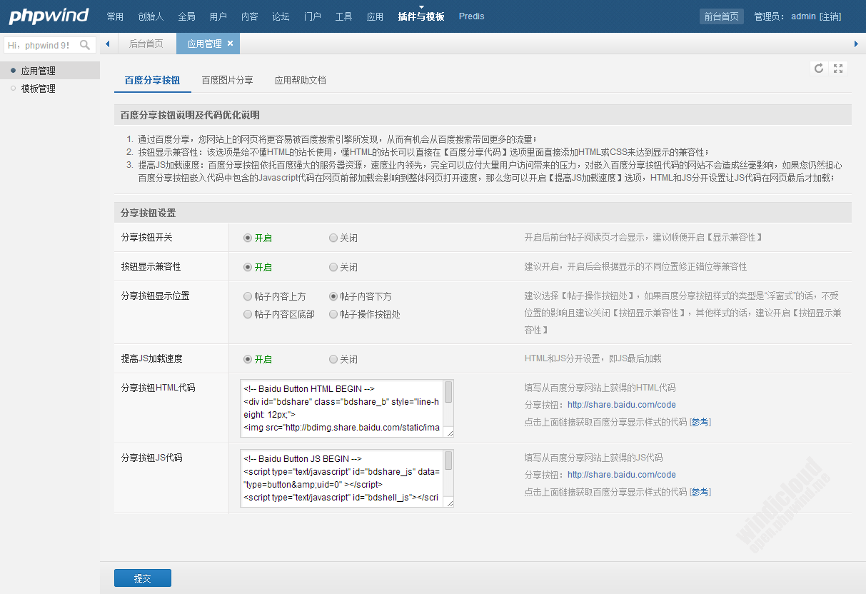Screen dimensions: 866x594
Task: Click the JS代码 textarea scrollbar
Action: click(448, 462)
